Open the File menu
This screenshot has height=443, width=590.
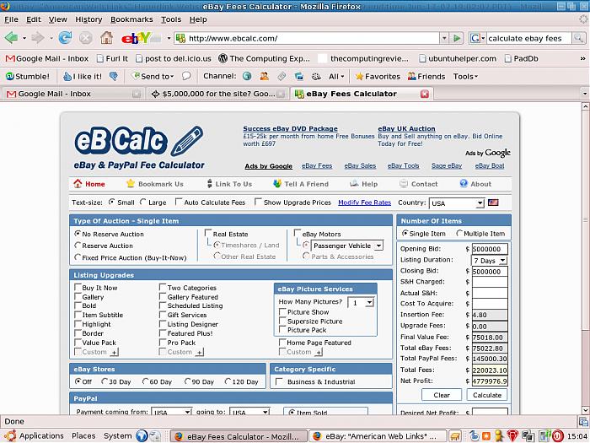[11, 19]
